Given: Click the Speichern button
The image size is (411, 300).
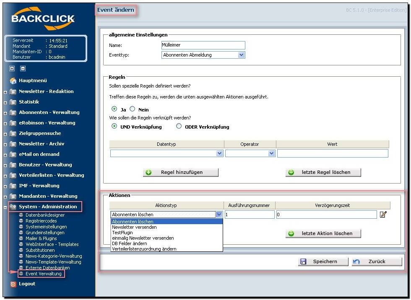Looking at the screenshot, I should (323, 261).
